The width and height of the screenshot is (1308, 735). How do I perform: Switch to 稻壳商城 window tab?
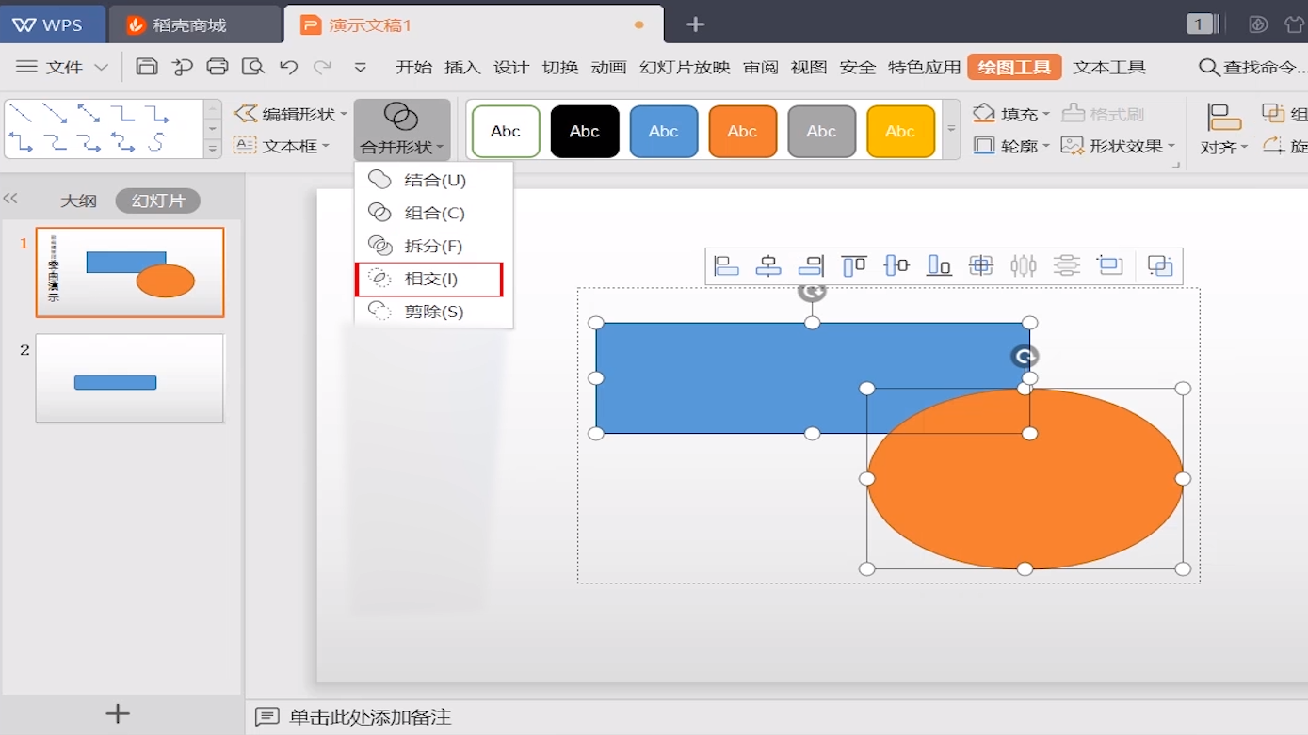pos(195,24)
